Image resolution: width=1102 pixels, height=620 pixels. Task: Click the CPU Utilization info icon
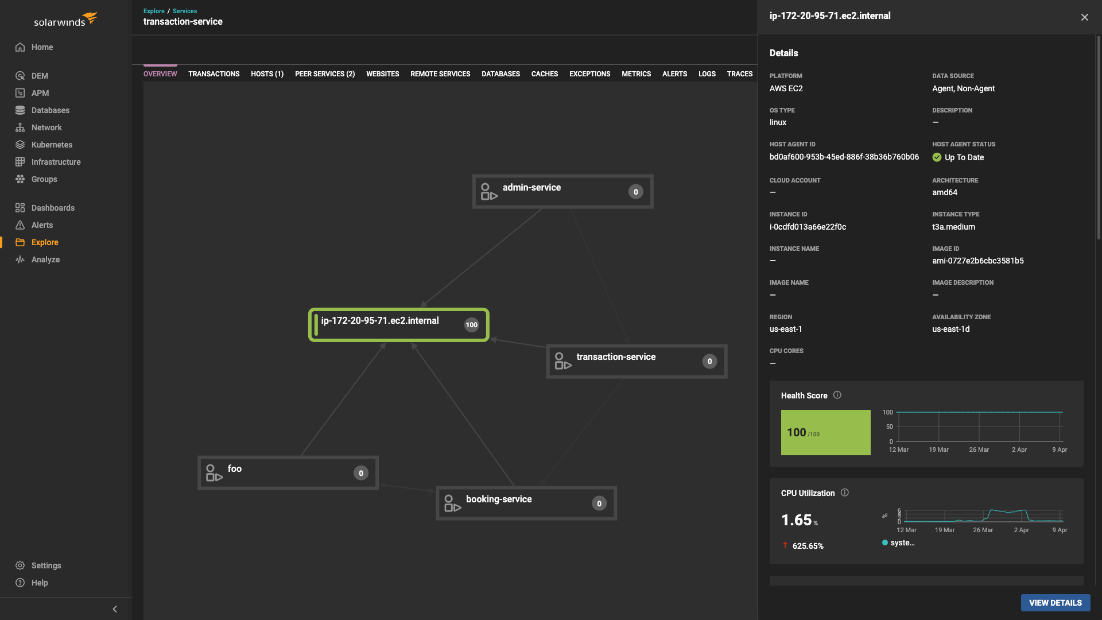click(845, 493)
